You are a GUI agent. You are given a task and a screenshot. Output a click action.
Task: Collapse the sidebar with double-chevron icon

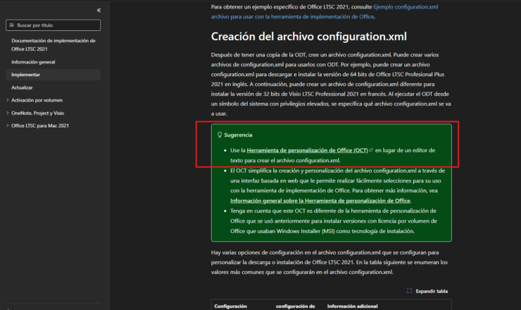[99, 11]
